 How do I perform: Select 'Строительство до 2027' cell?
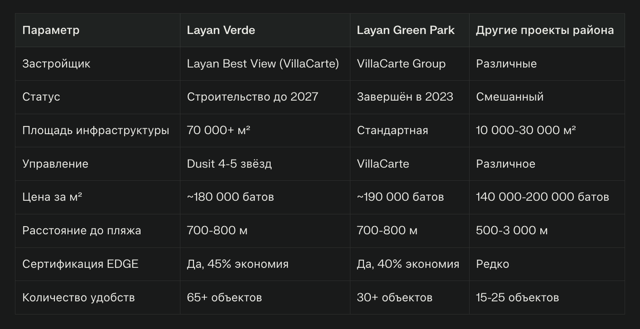pyautogui.click(x=252, y=97)
